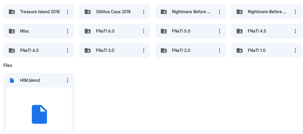
Task: Select the FNaTI 4.5 folder
Action: coord(267,31)
